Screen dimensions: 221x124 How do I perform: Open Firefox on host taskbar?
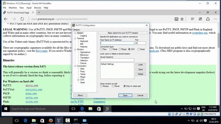click(51, 121)
